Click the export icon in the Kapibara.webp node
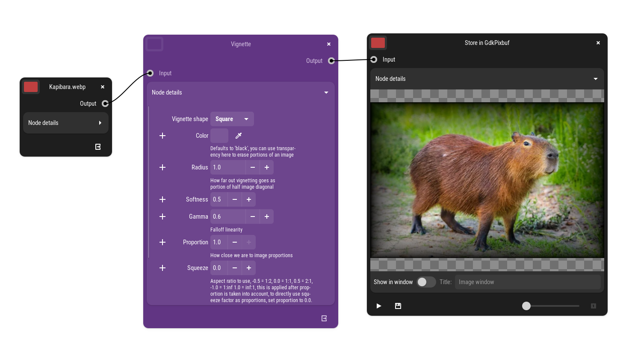The width and height of the screenshot is (632, 356). [x=98, y=147]
